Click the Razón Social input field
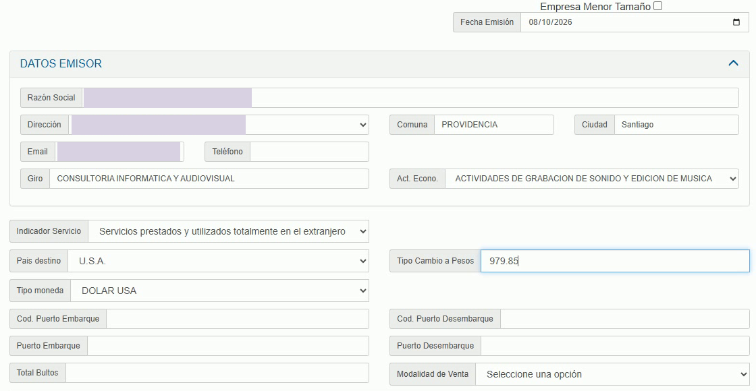The image size is (756, 391). click(410, 98)
